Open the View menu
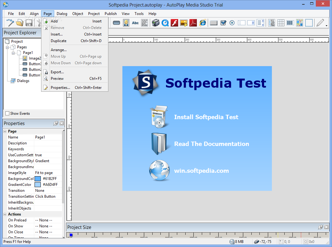Screen dimensions: 332x247 point(126,14)
